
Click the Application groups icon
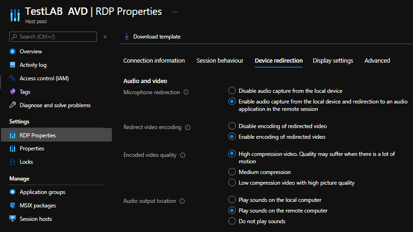tap(13, 192)
